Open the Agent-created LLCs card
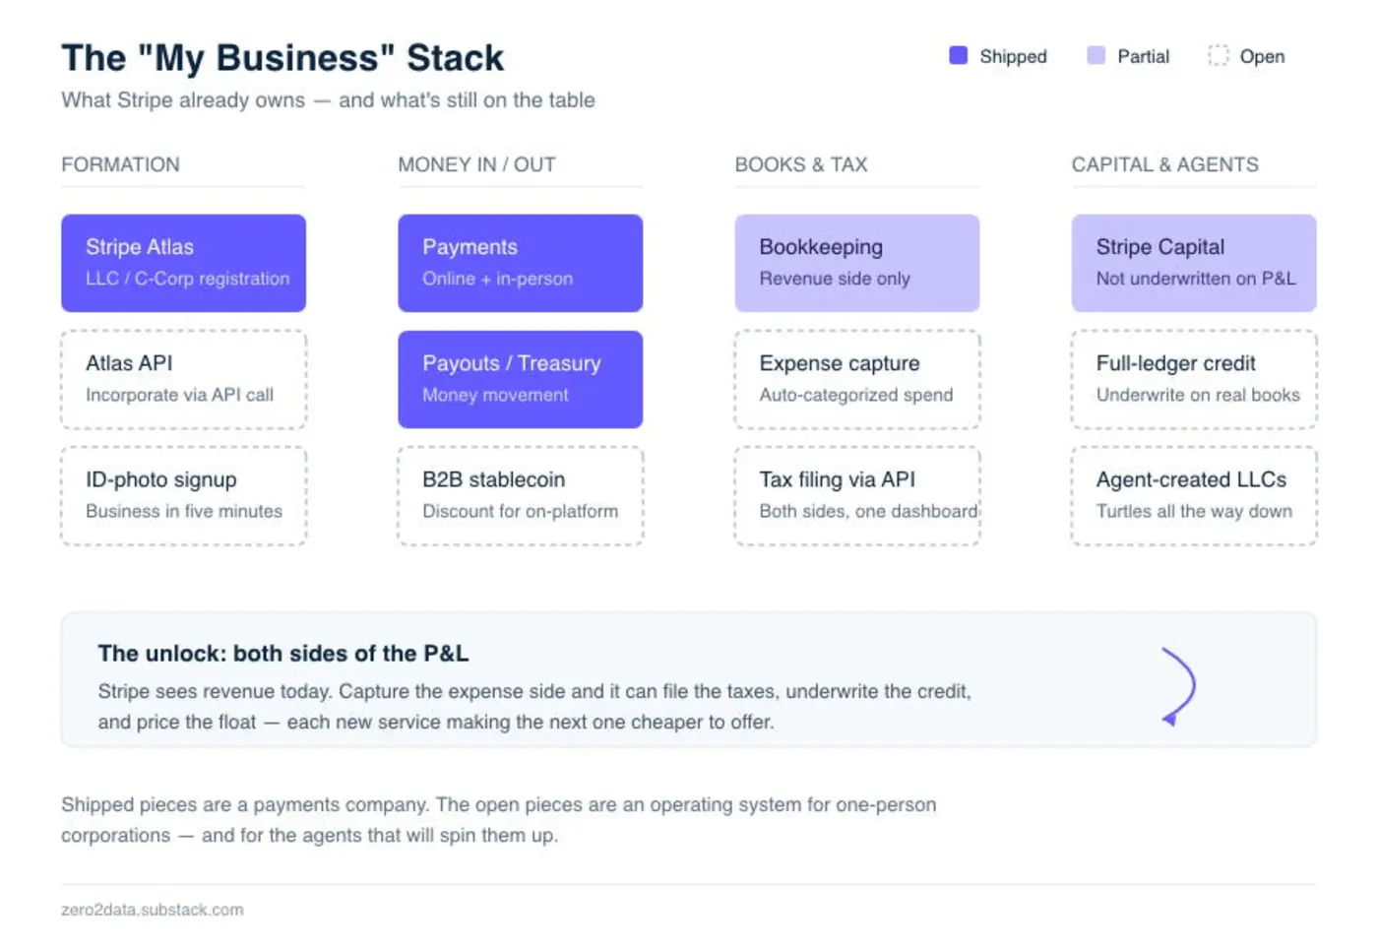Image resolution: width=1378 pixels, height=949 pixels. point(1194,495)
